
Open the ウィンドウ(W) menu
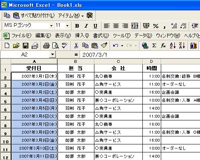168,36
